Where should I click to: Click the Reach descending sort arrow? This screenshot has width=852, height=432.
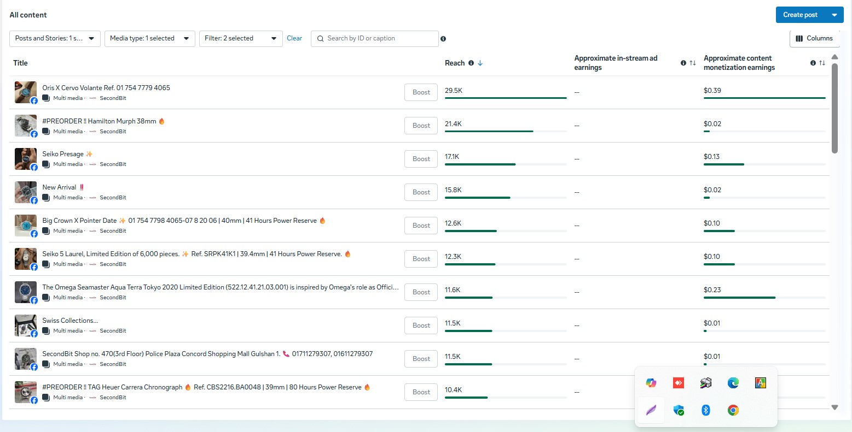coord(480,63)
